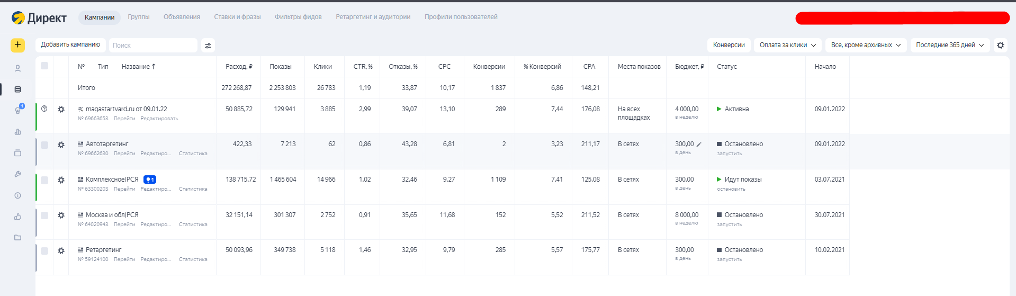The width and height of the screenshot is (1016, 296).
Task: Toggle the select-all campaigns checkbox
Action: [44, 66]
